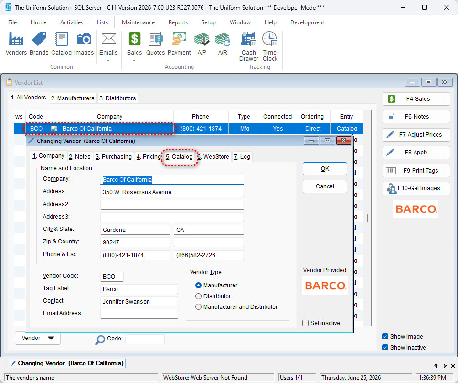The width and height of the screenshot is (458, 383).
Task: Open the Catalog ribbon icon
Action: tap(61, 43)
